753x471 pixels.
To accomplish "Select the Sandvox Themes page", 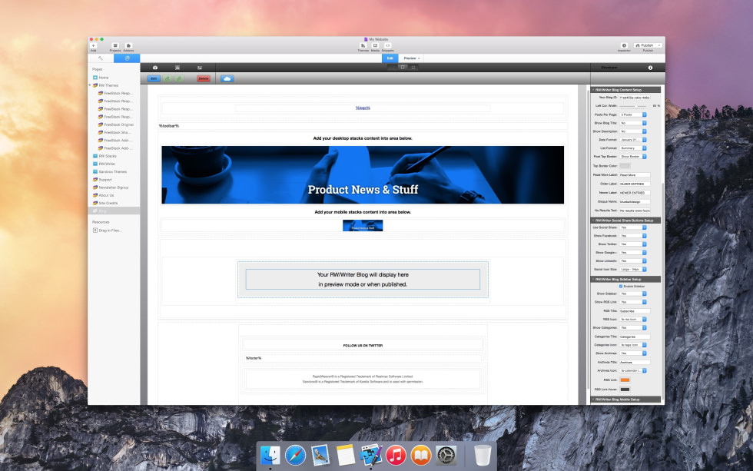I will 114,171.
